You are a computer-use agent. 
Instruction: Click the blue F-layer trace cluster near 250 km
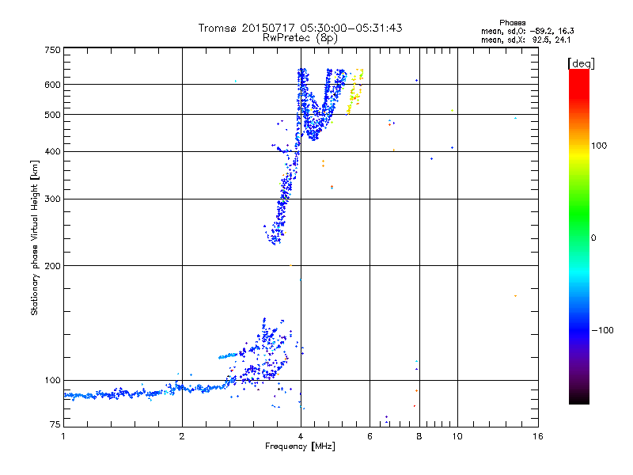pos(276,232)
